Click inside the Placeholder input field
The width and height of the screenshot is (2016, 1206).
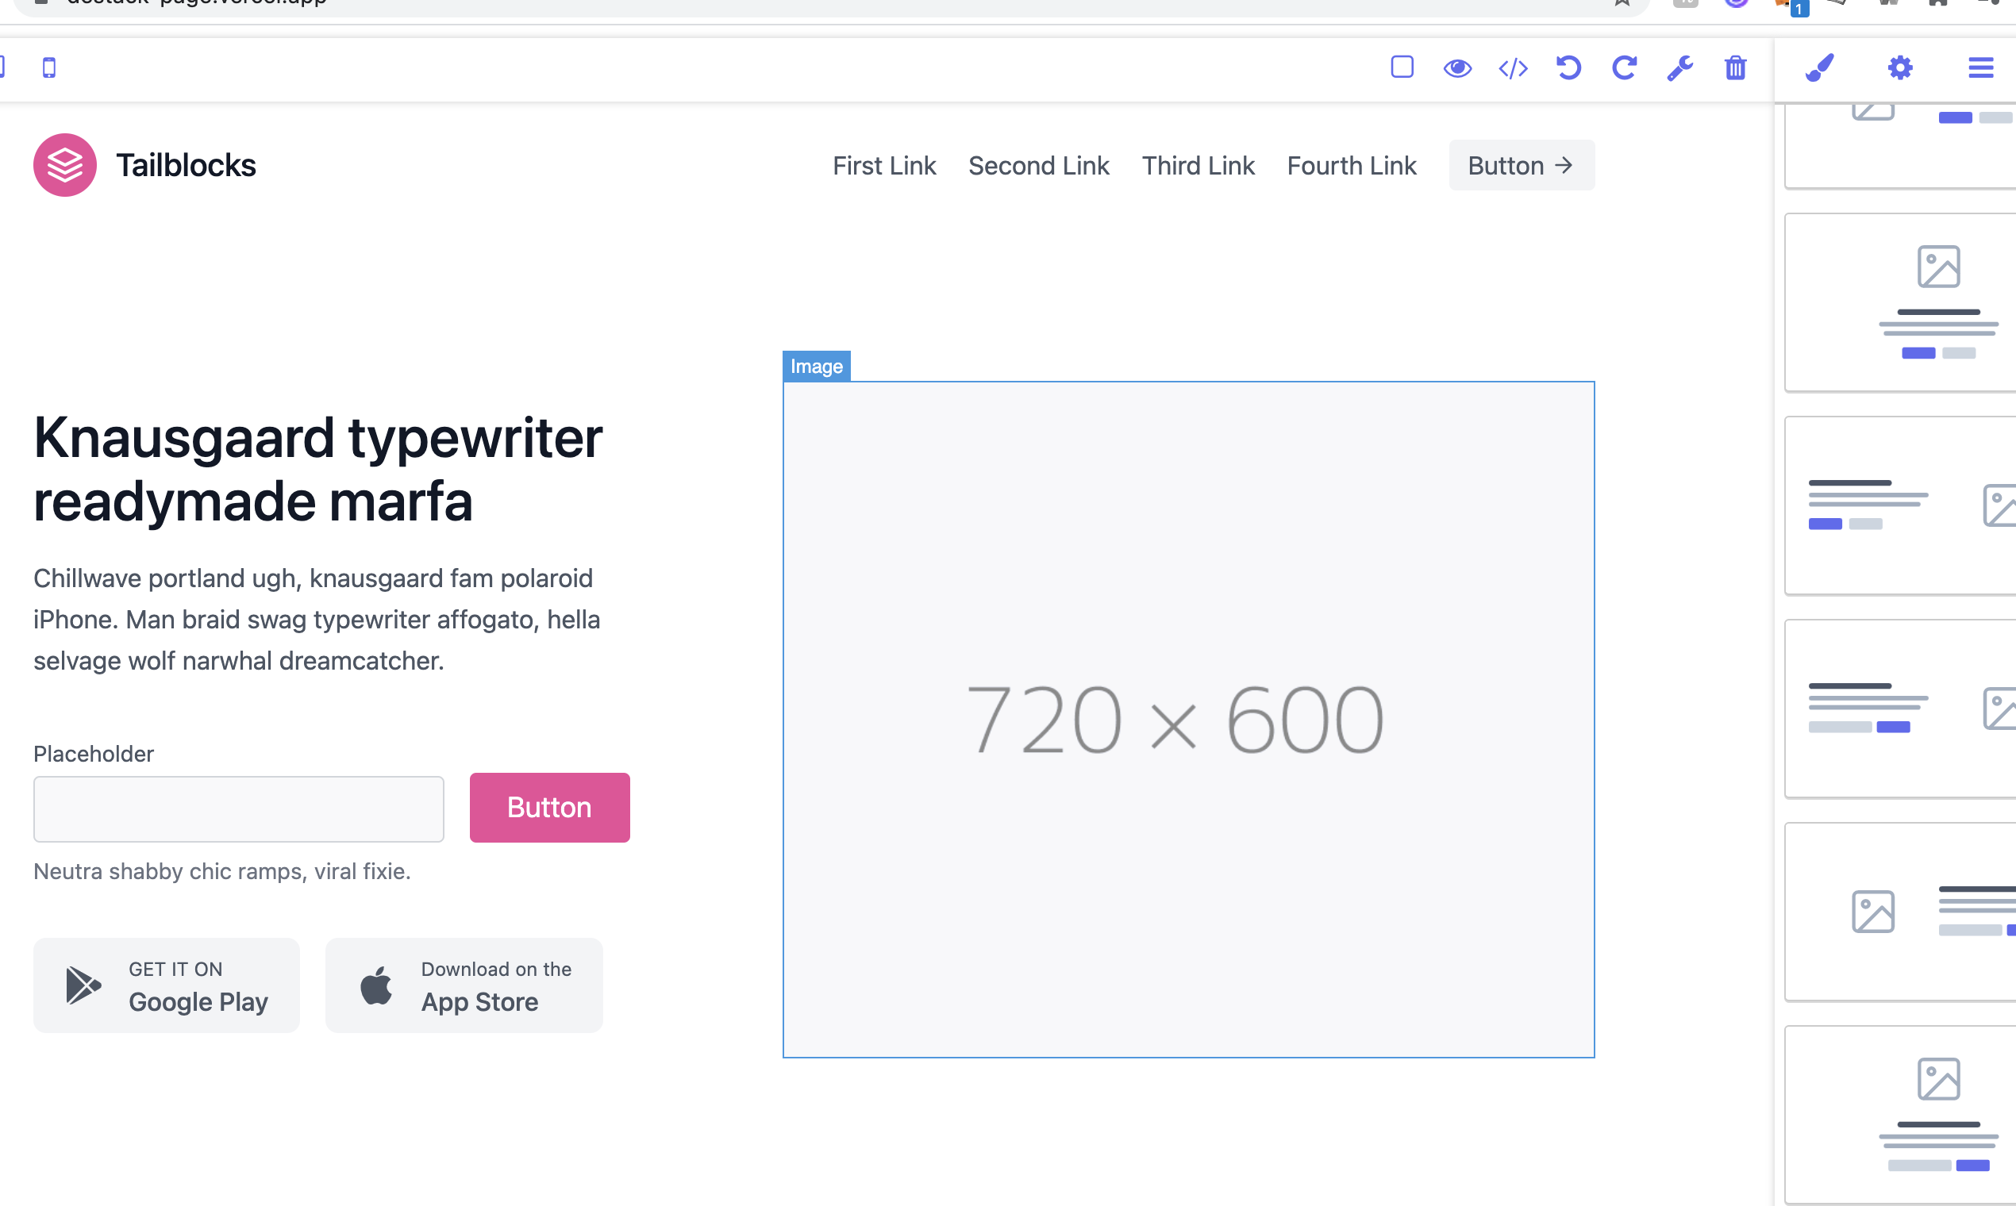(x=238, y=808)
